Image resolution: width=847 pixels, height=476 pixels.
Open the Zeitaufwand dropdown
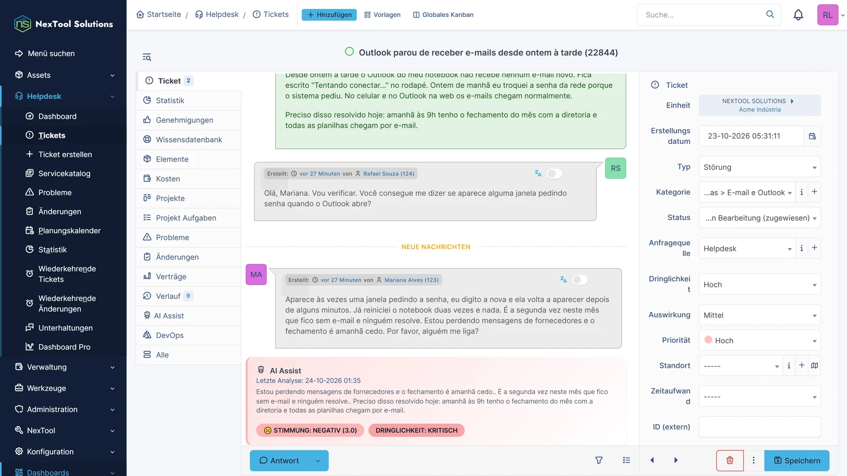point(760,397)
